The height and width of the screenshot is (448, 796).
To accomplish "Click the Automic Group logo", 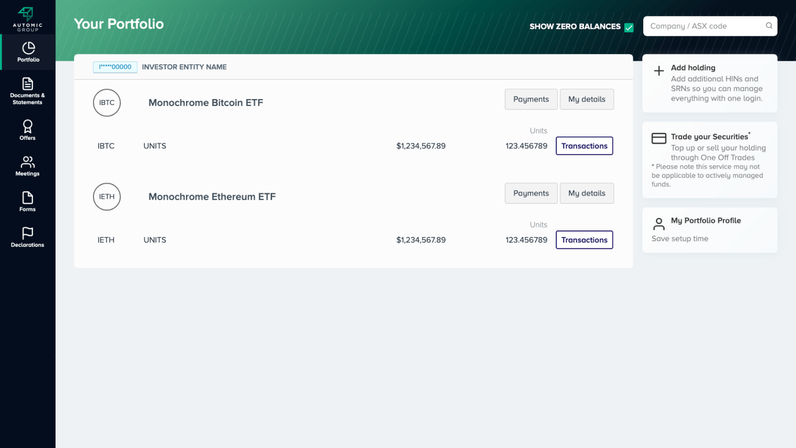I will (x=27, y=19).
